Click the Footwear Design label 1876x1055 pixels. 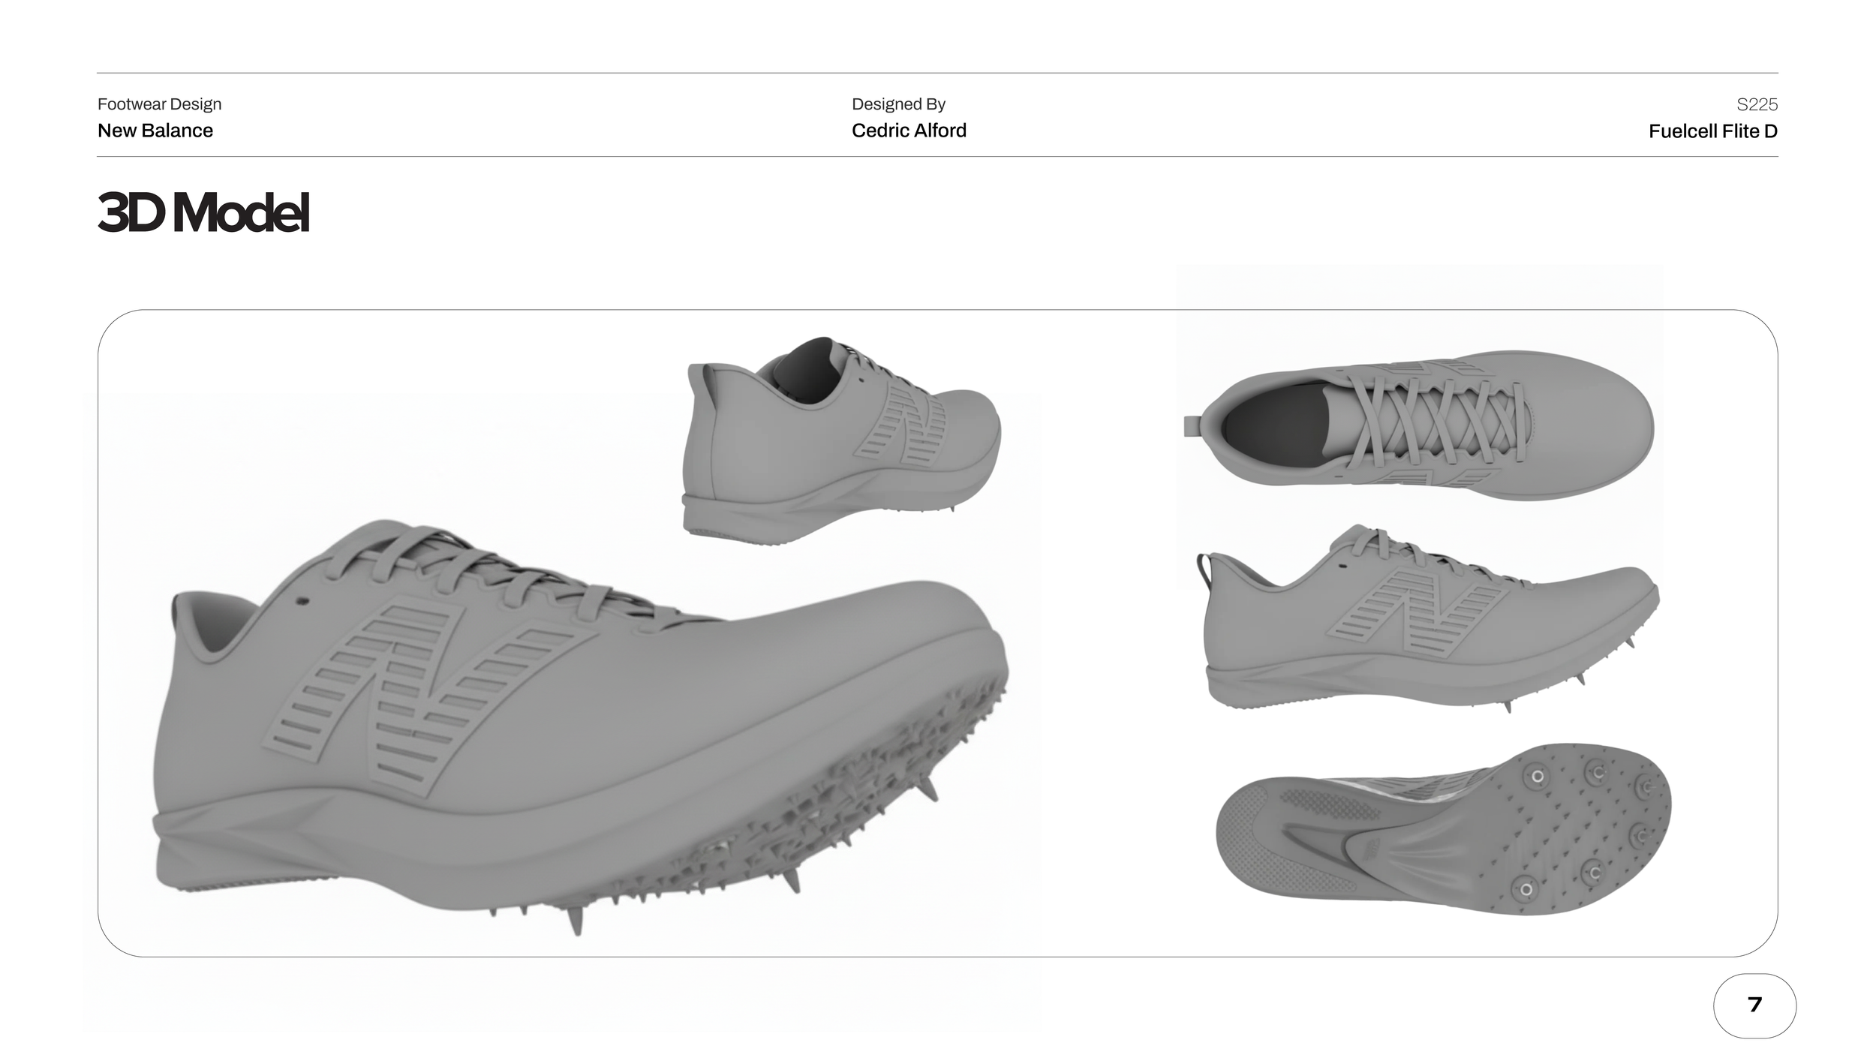159,104
